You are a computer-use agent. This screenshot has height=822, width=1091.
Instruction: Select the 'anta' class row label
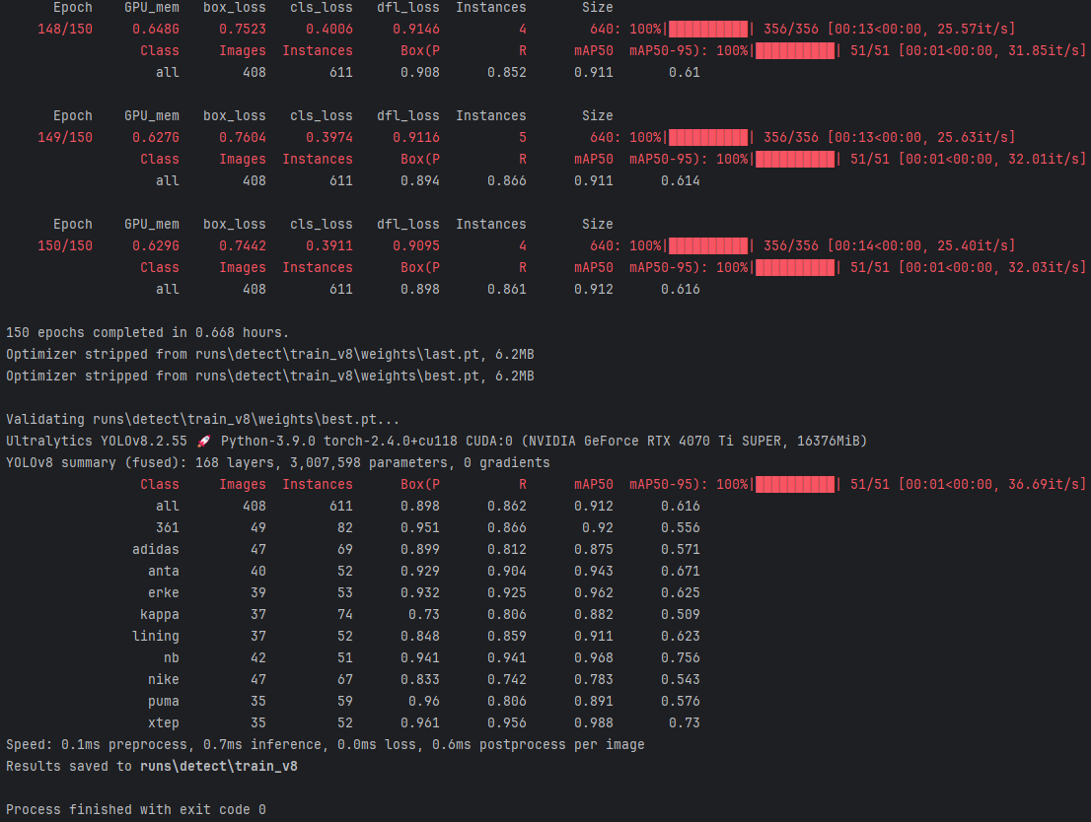(x=164, y=571)
